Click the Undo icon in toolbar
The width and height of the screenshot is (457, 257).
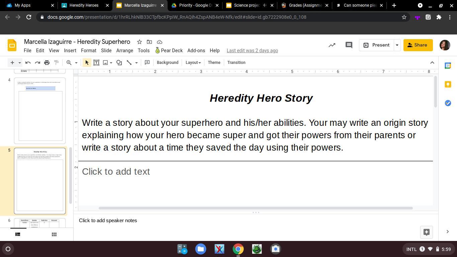(x=28, y=63)
